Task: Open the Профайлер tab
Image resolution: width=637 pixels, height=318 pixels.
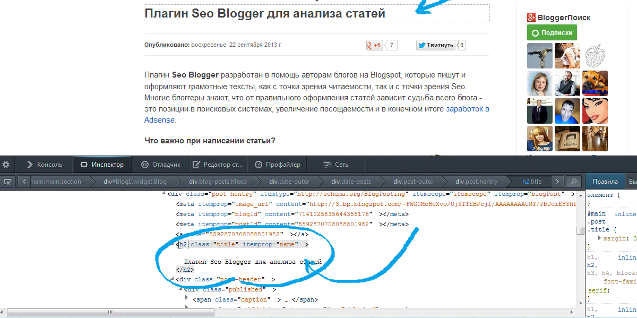Action: click(278, 165)
